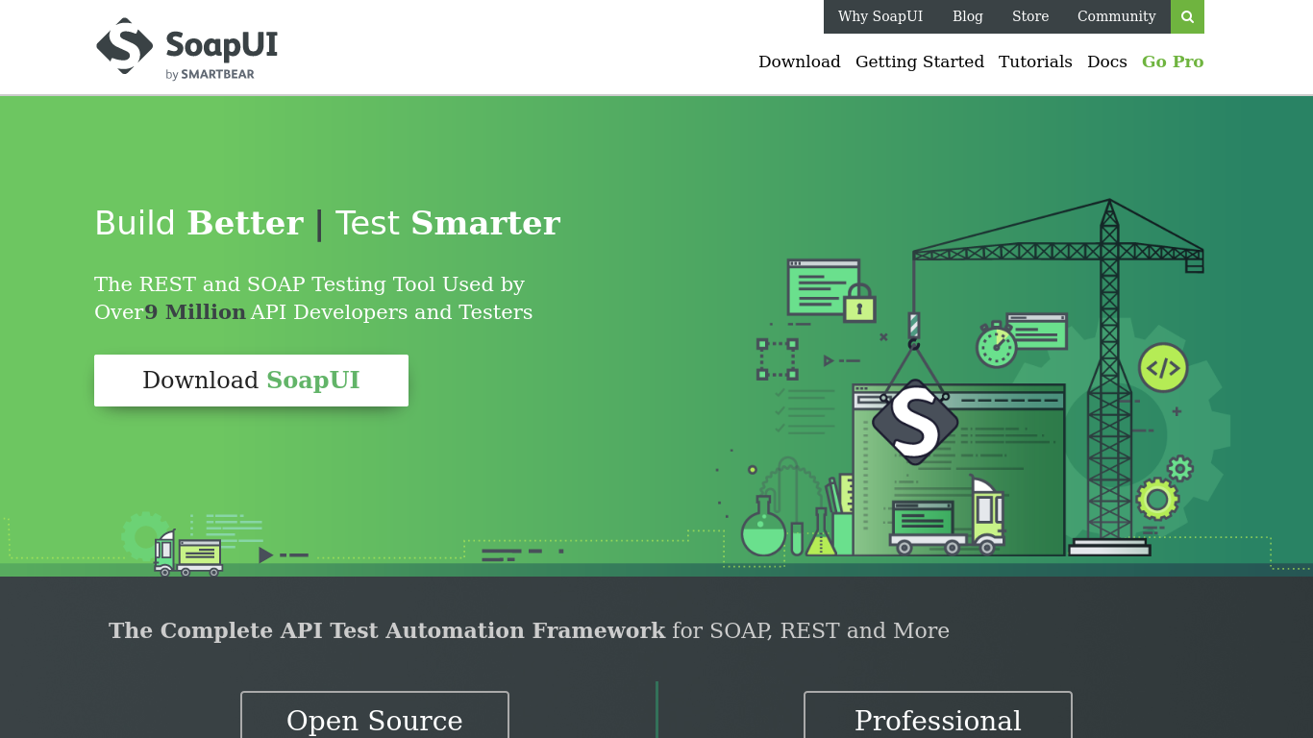The height and width of the screenshot is (738, 1313).
Task: Click 'The Complete API Test Automation Framework' heading
Action: (x=386, y=630)
